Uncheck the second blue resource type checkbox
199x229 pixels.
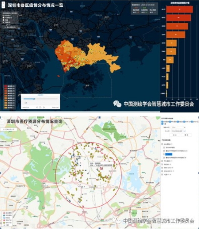tap(170, 121)
